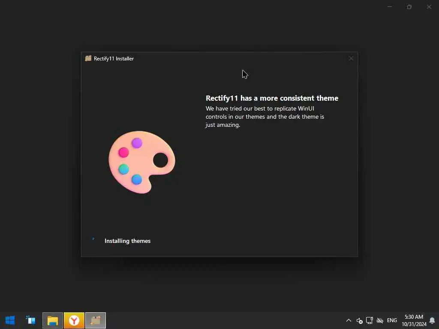Expand the hidden system tray icons
Viewport: 439px width, 329px height.
point(349,320)
